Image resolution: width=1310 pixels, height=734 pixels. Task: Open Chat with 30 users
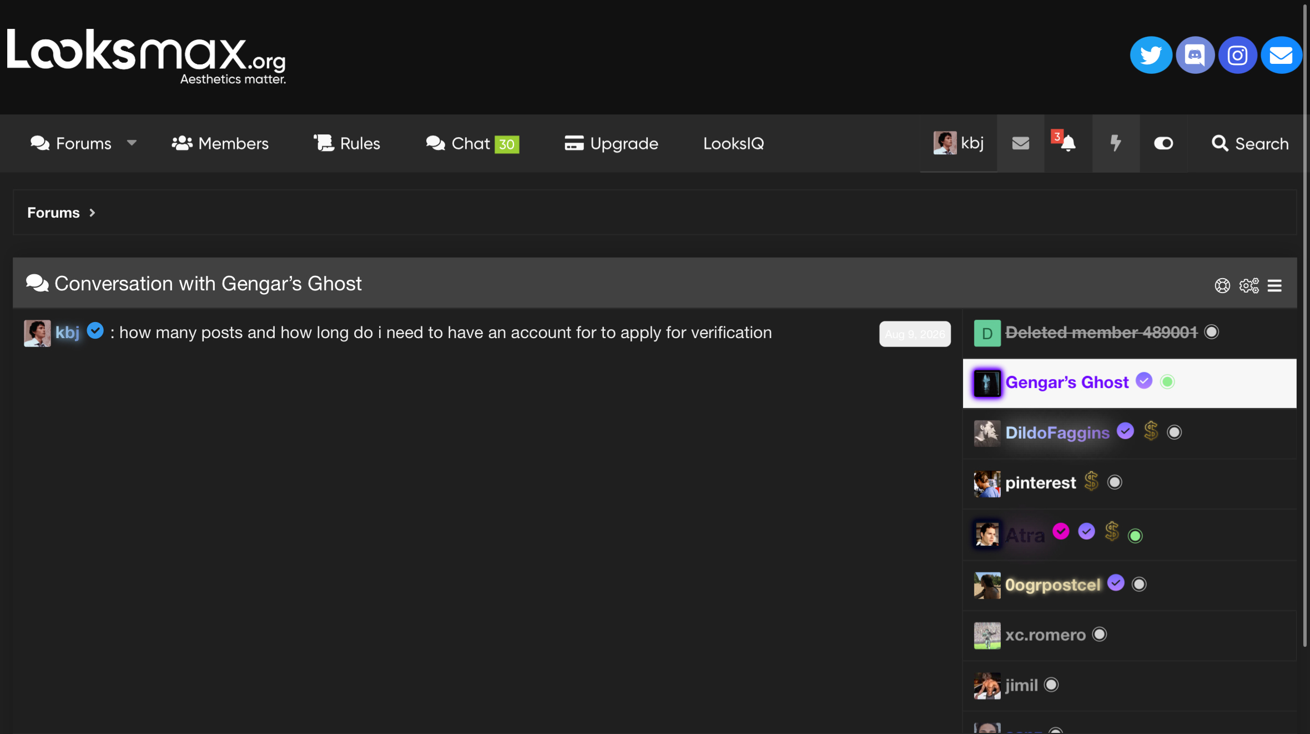click(x=472, y=143)
